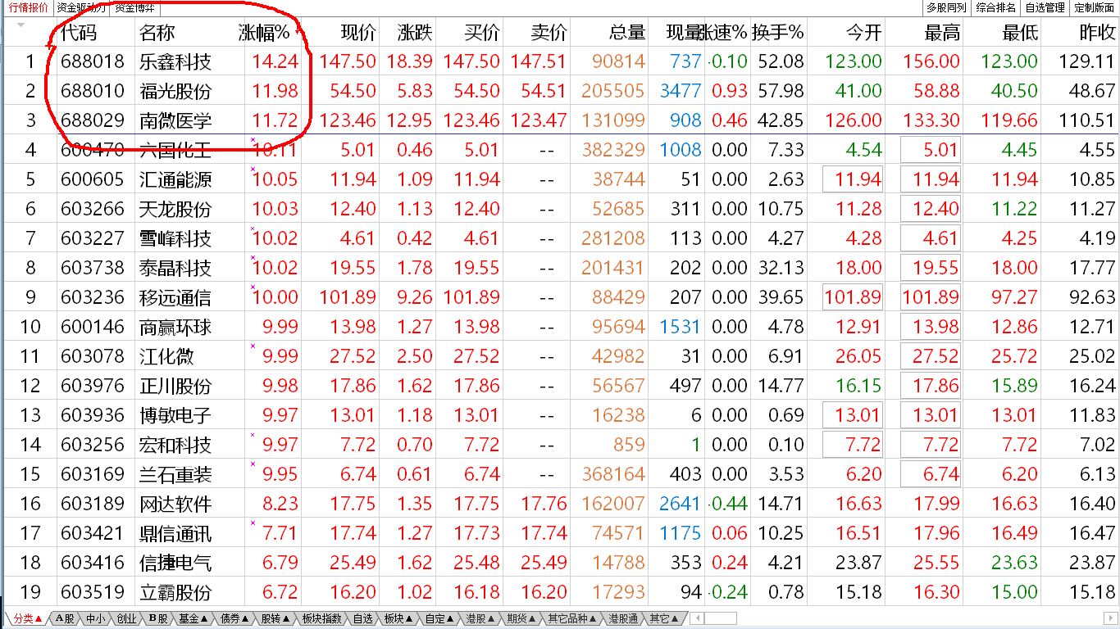This screenshot has height=629, width=1120.
Task: Expand the 债券 tab menu
Action: coord(234,618)
